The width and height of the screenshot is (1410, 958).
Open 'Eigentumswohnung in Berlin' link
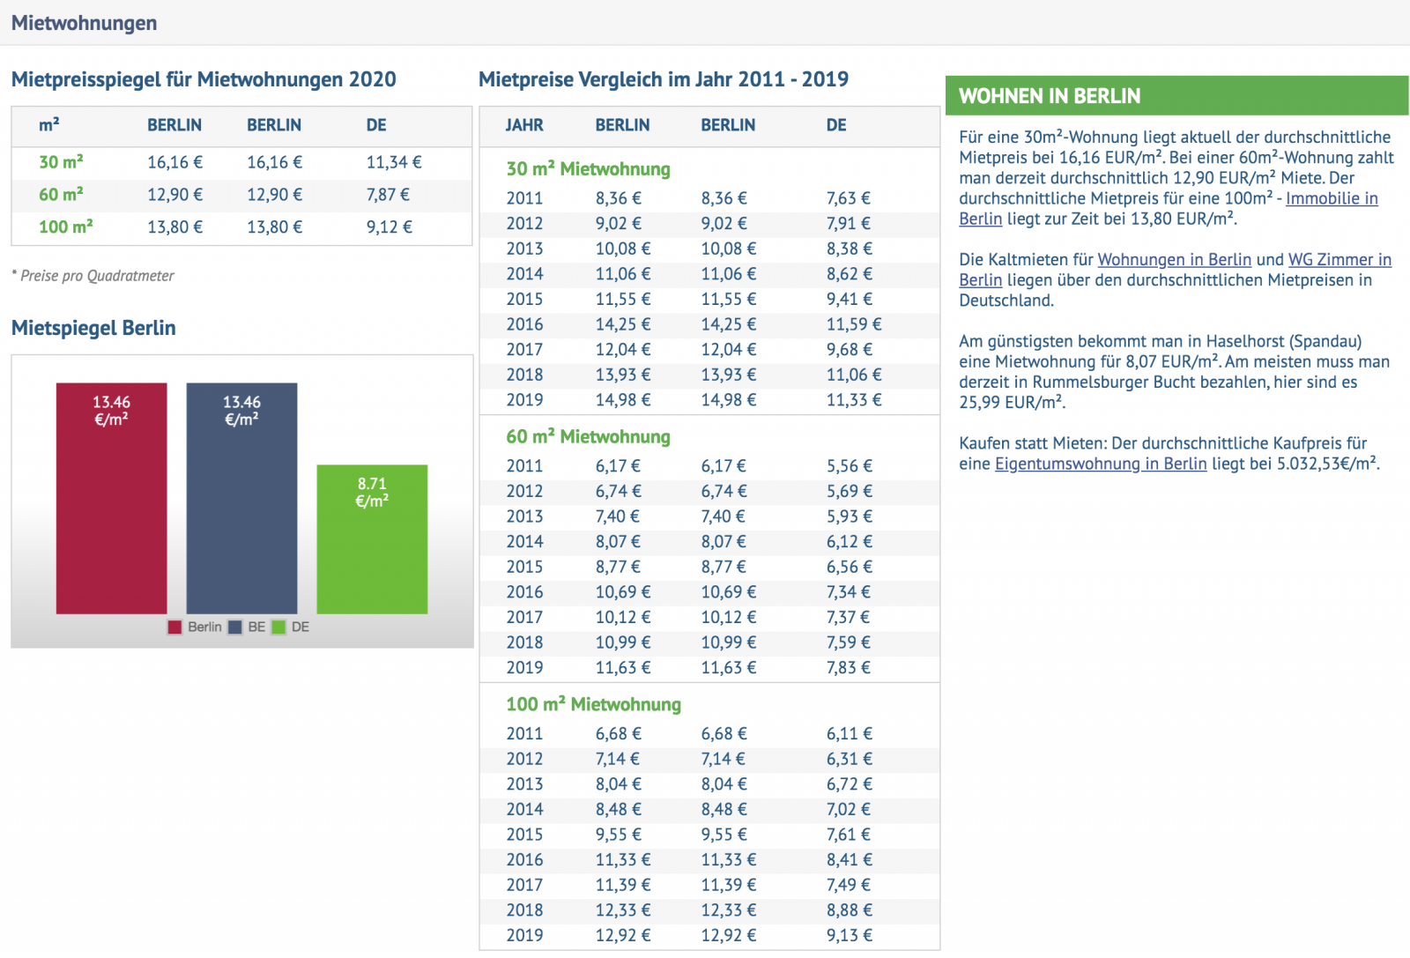pyautogui.click(x=1101, y=464)
